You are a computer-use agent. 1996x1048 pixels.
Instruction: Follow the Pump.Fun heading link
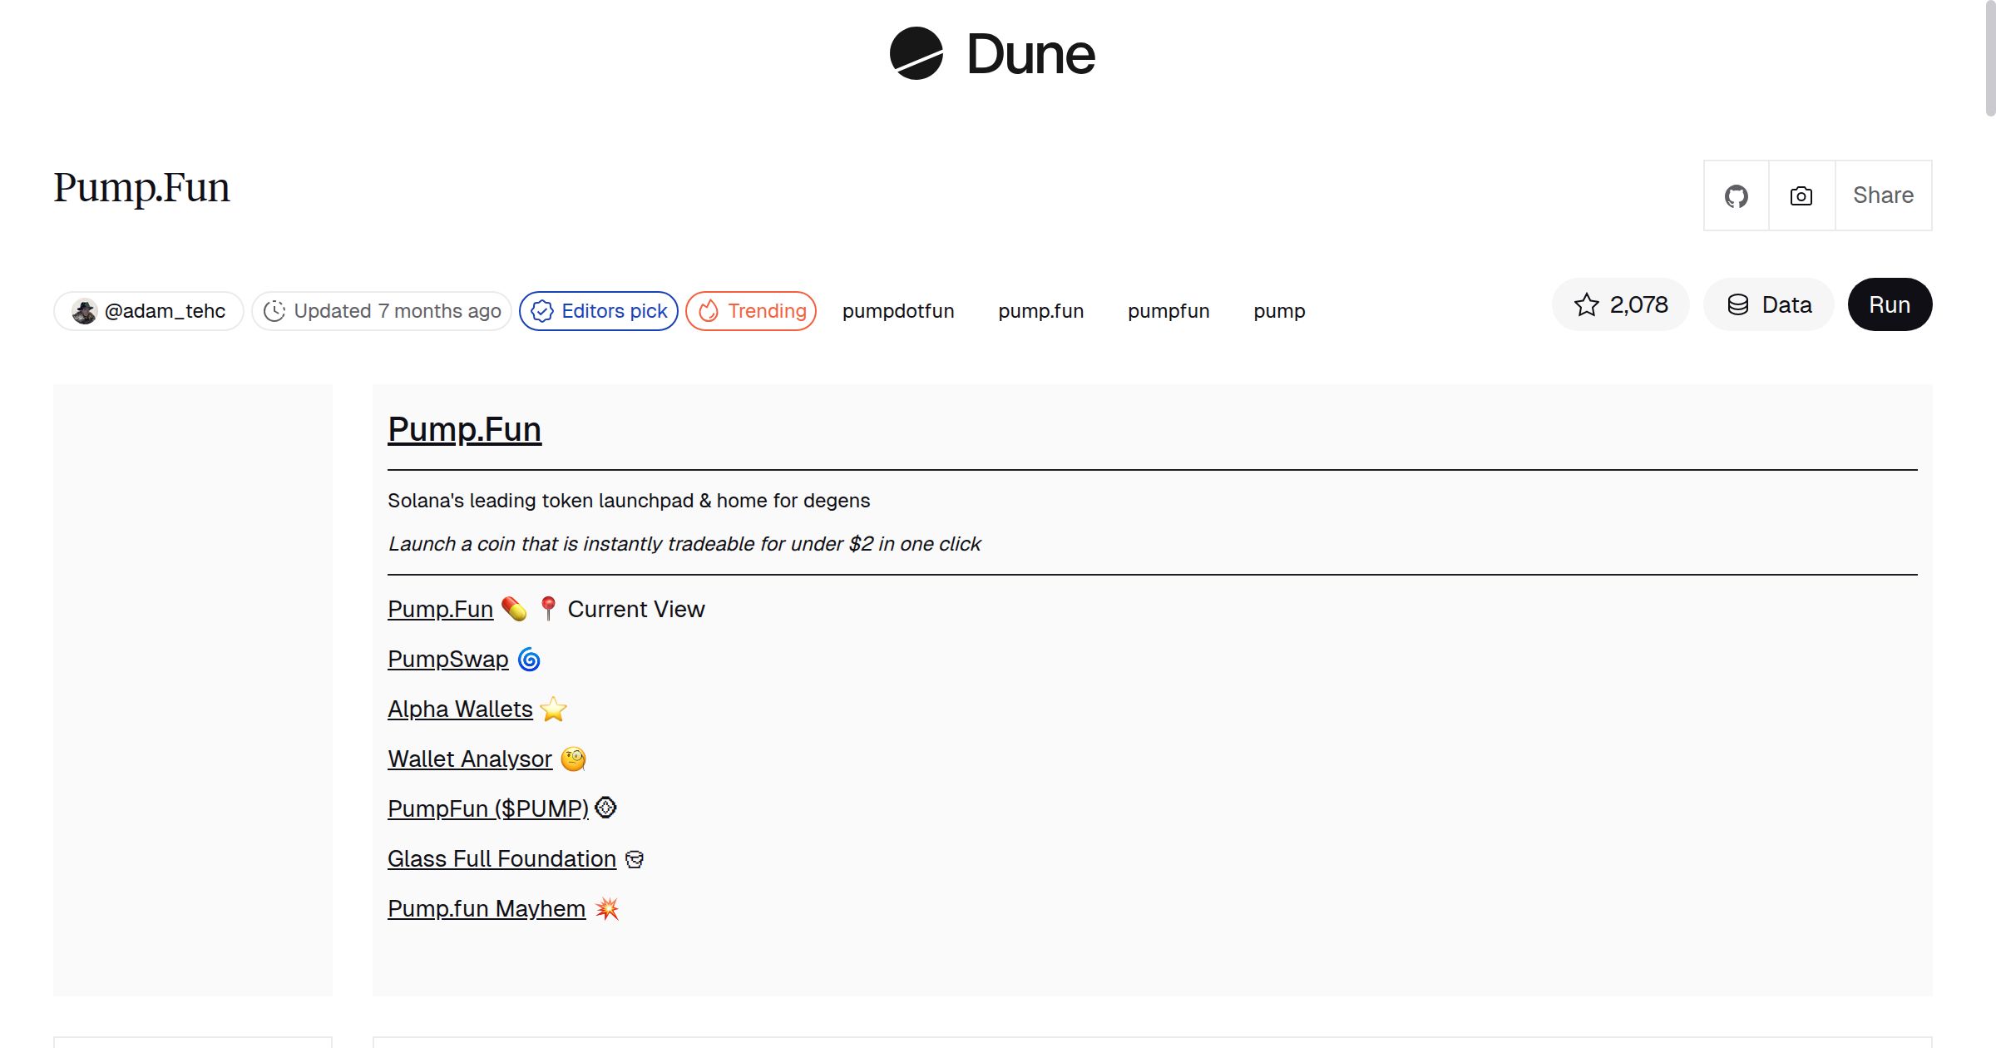click(x=464, y=429)
